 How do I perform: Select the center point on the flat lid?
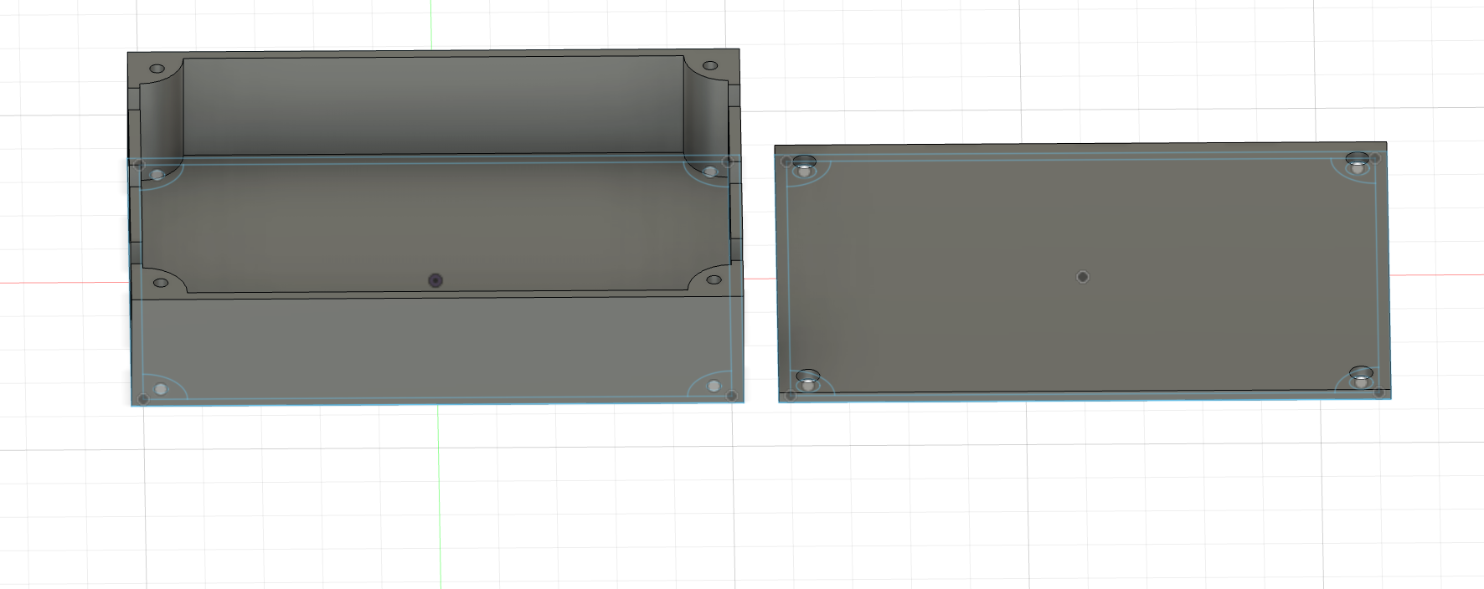[1082, 276]
